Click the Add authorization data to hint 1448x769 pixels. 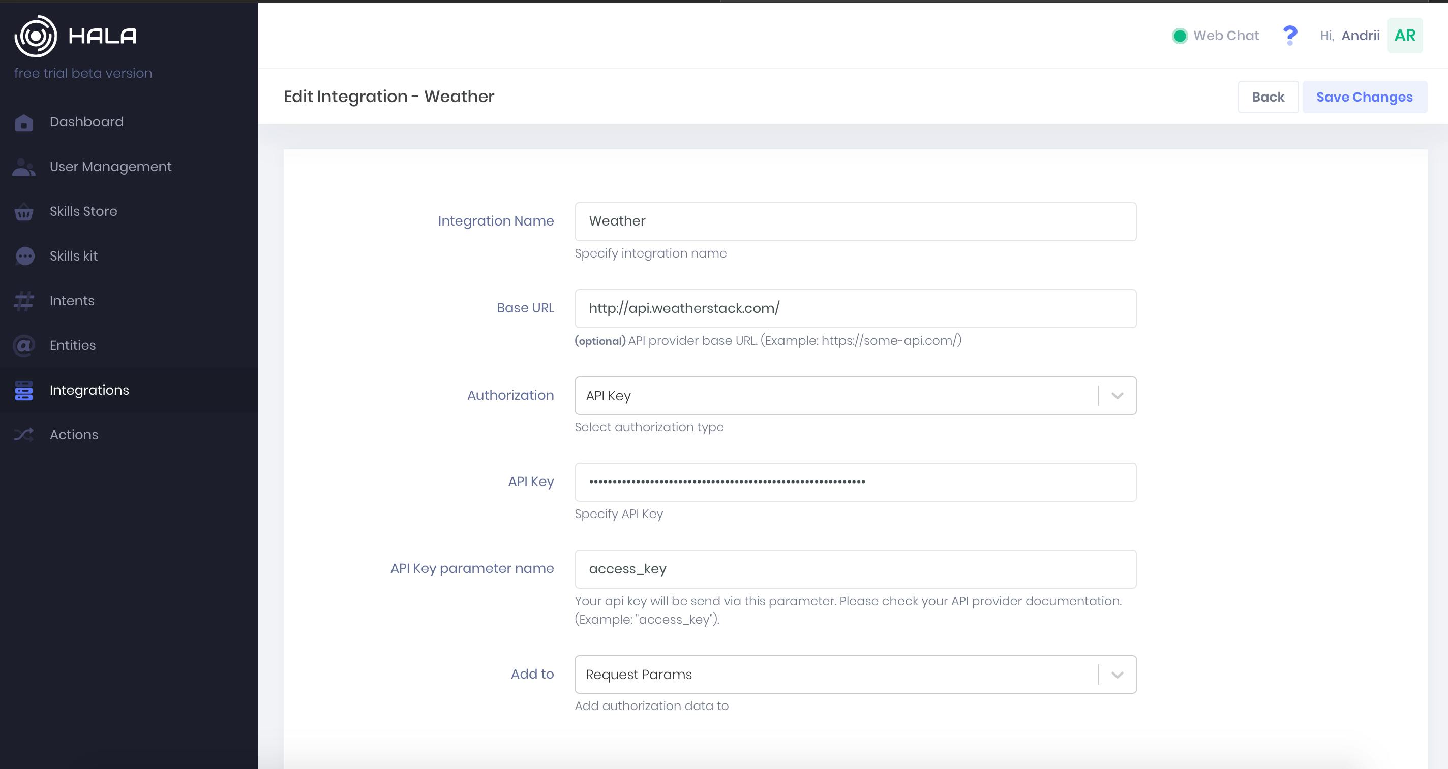coord(651,706)
